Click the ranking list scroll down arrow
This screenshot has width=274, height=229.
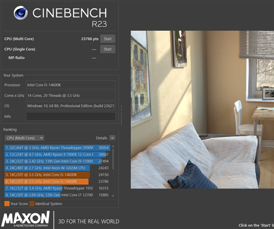coord(113,196)
